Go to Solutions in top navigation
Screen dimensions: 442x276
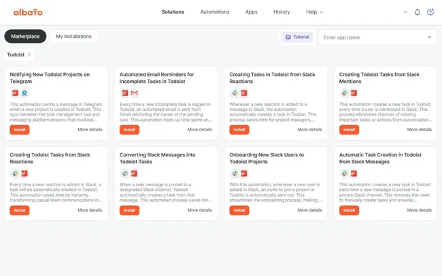[173, 12]
